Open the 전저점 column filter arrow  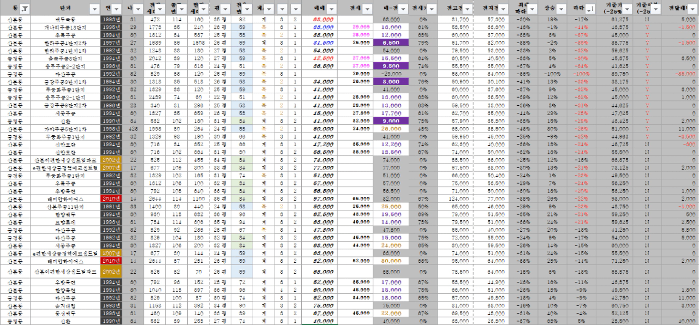point(503,9)
